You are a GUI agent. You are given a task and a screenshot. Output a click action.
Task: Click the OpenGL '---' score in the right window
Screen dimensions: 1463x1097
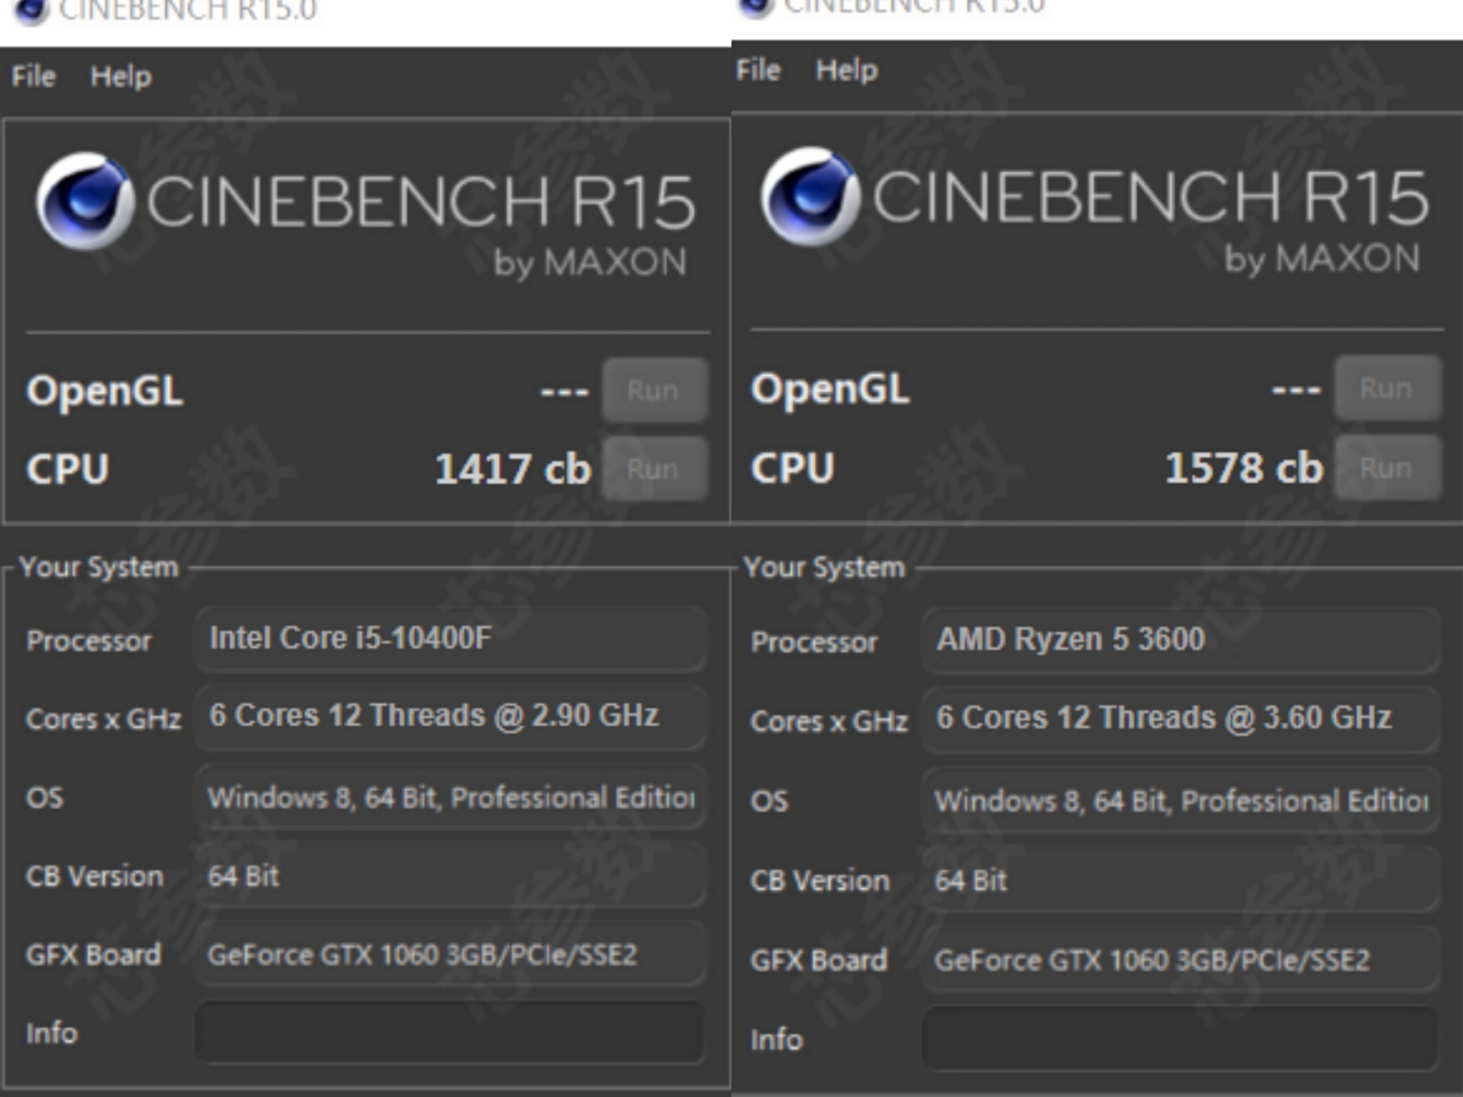point(1297,389)
